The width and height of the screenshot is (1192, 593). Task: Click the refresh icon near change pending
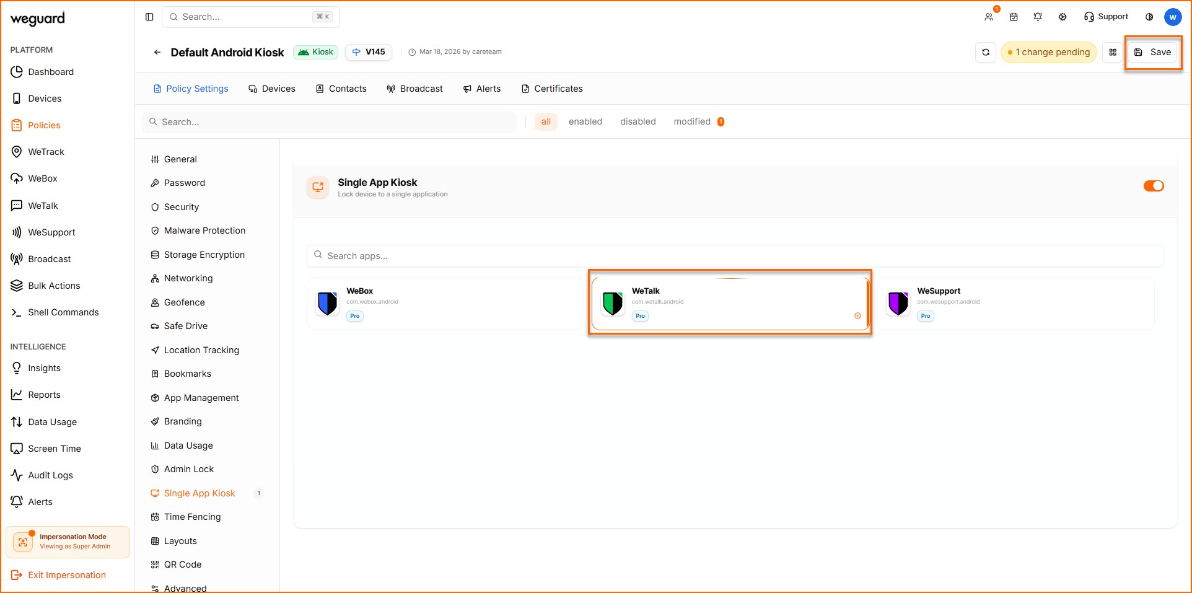pos(986,53)
